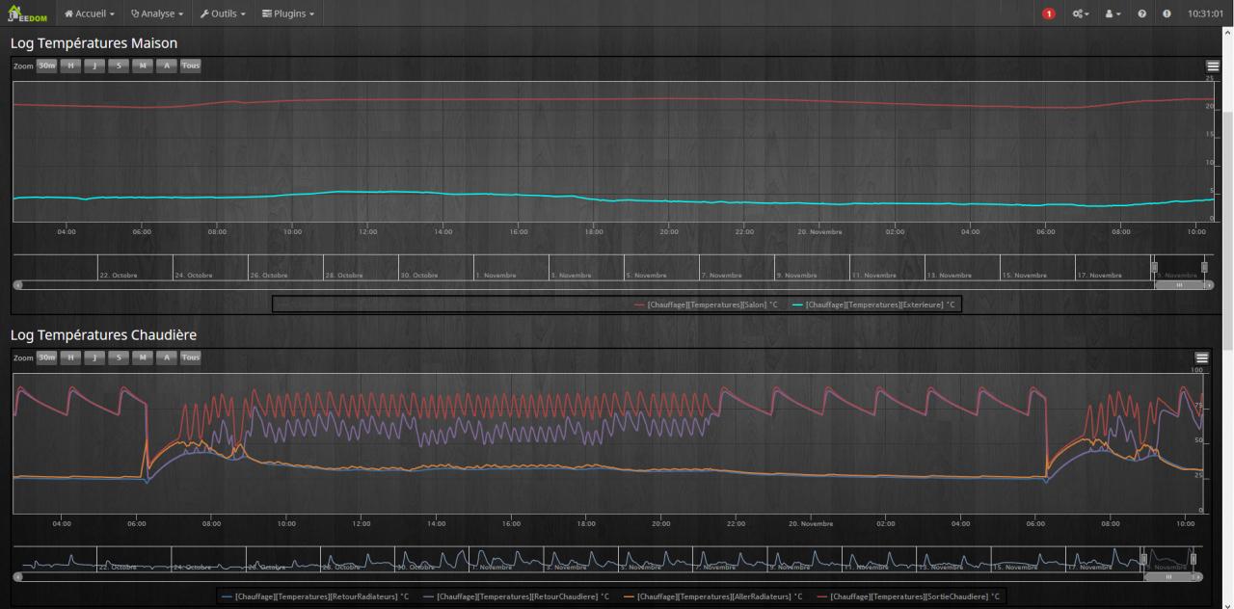This screenshot has width=1234, height=609.
Task: Click 1. Novembre in Maison navigator
Action: [x=496, y=276]
